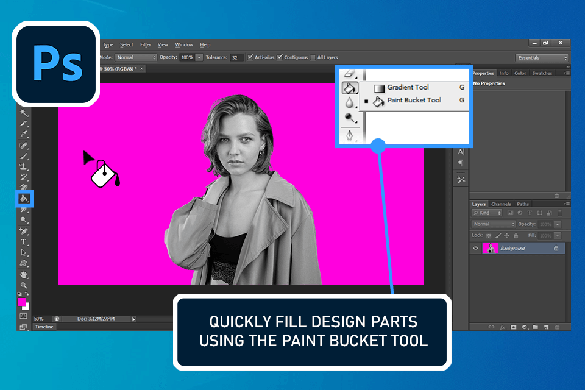Hide the Background layer with eye icon
This screenshot has height=390, width=585.
tap(476, 248)
